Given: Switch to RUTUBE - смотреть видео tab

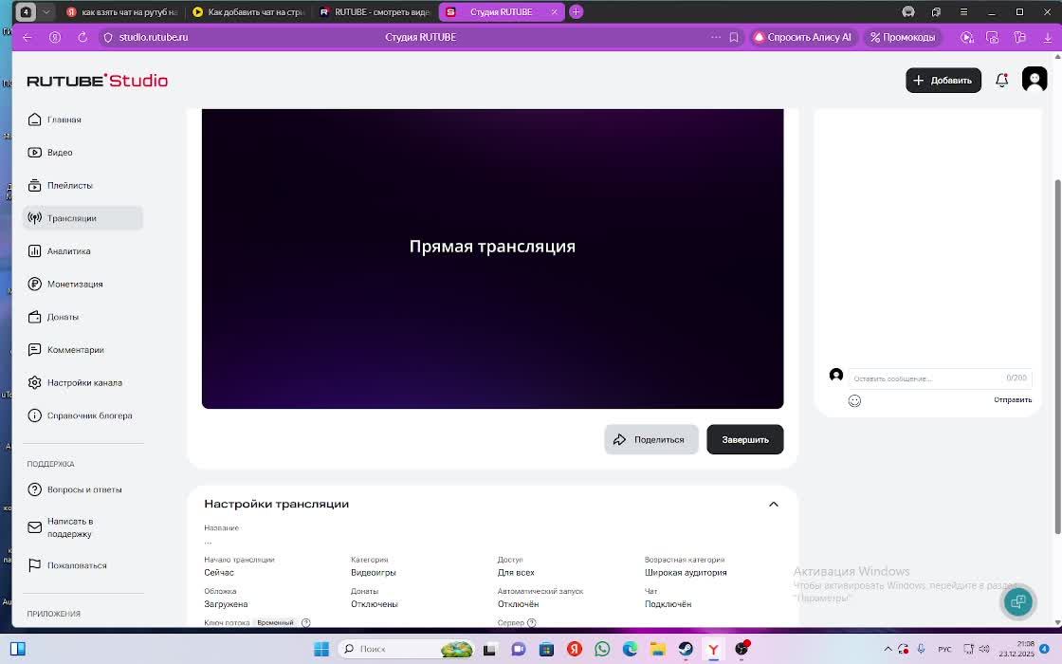Looking at the screenshot, I should (375, 12).
